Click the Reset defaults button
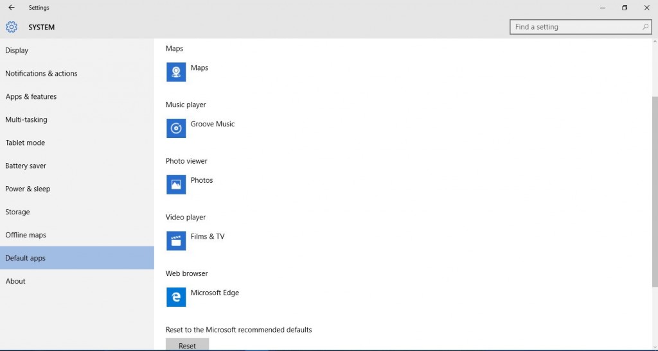This screenshot has height=351, width=658. (x=187, y=345)
